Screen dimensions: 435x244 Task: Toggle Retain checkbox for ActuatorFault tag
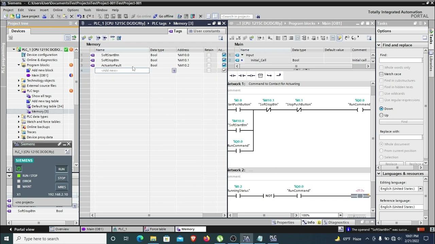(209, 65)
